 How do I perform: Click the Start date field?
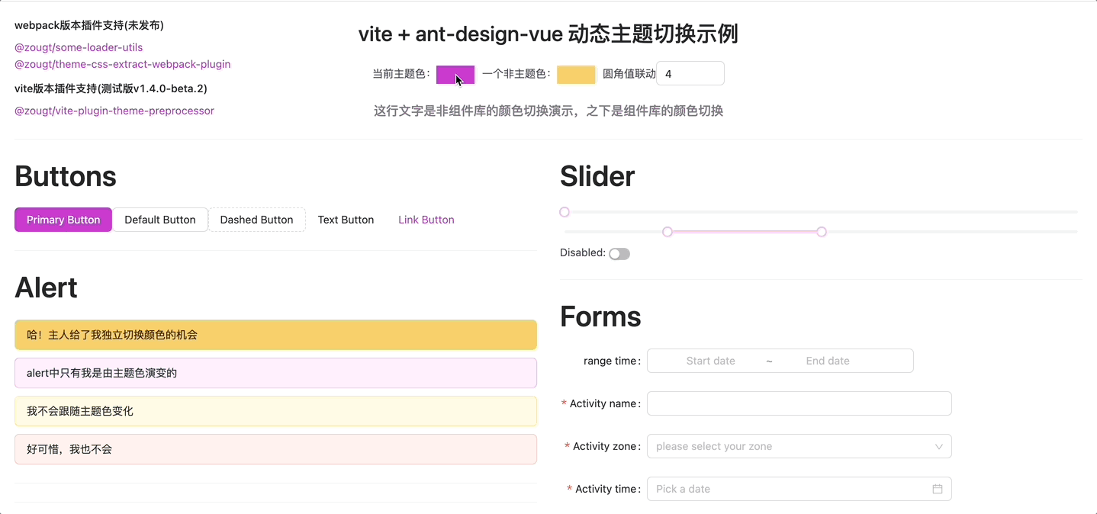tap(711, 361)
